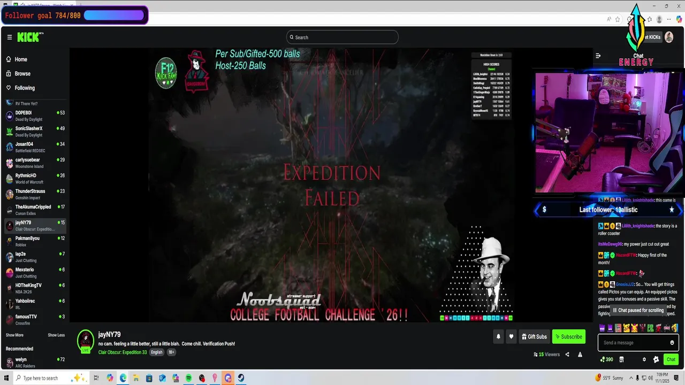685x385 pixels.
Task: Open SonicSlasherX channel in sidebar
Action: click(35, 132)
